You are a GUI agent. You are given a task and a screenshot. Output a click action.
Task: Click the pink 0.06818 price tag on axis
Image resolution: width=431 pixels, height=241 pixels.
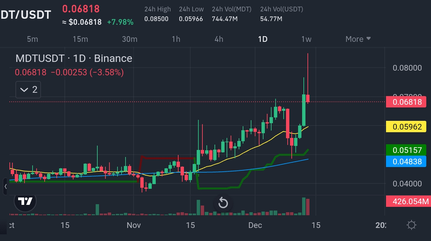point(406,102)
